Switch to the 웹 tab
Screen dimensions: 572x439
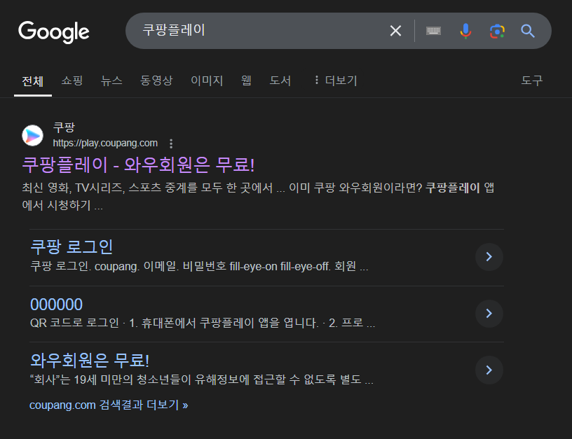coord(246,80)
